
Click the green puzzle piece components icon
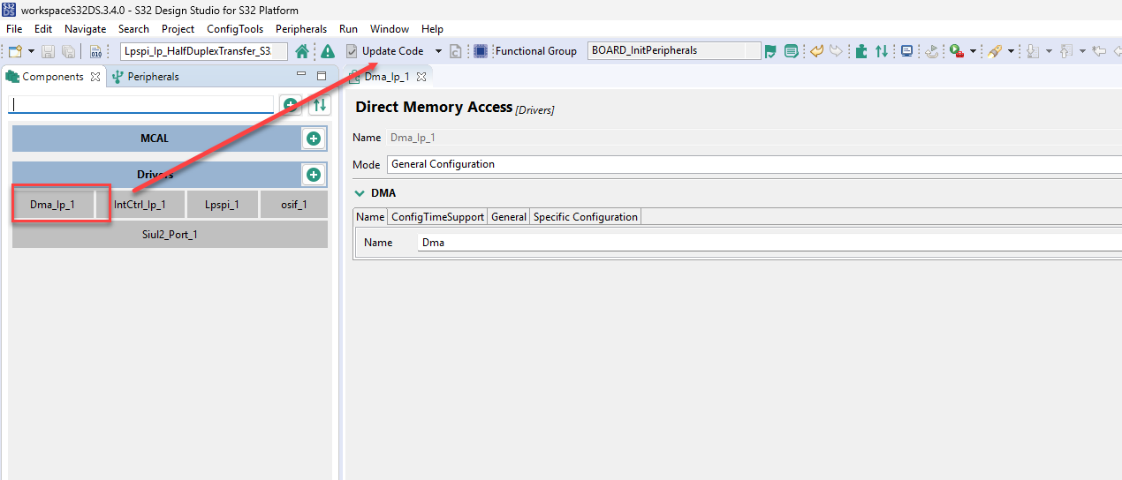pos(861,51)
